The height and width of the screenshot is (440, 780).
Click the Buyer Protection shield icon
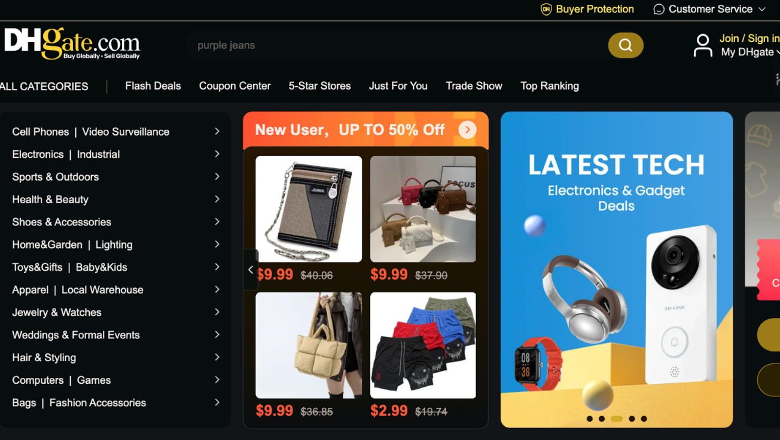[x=546, y=9]
